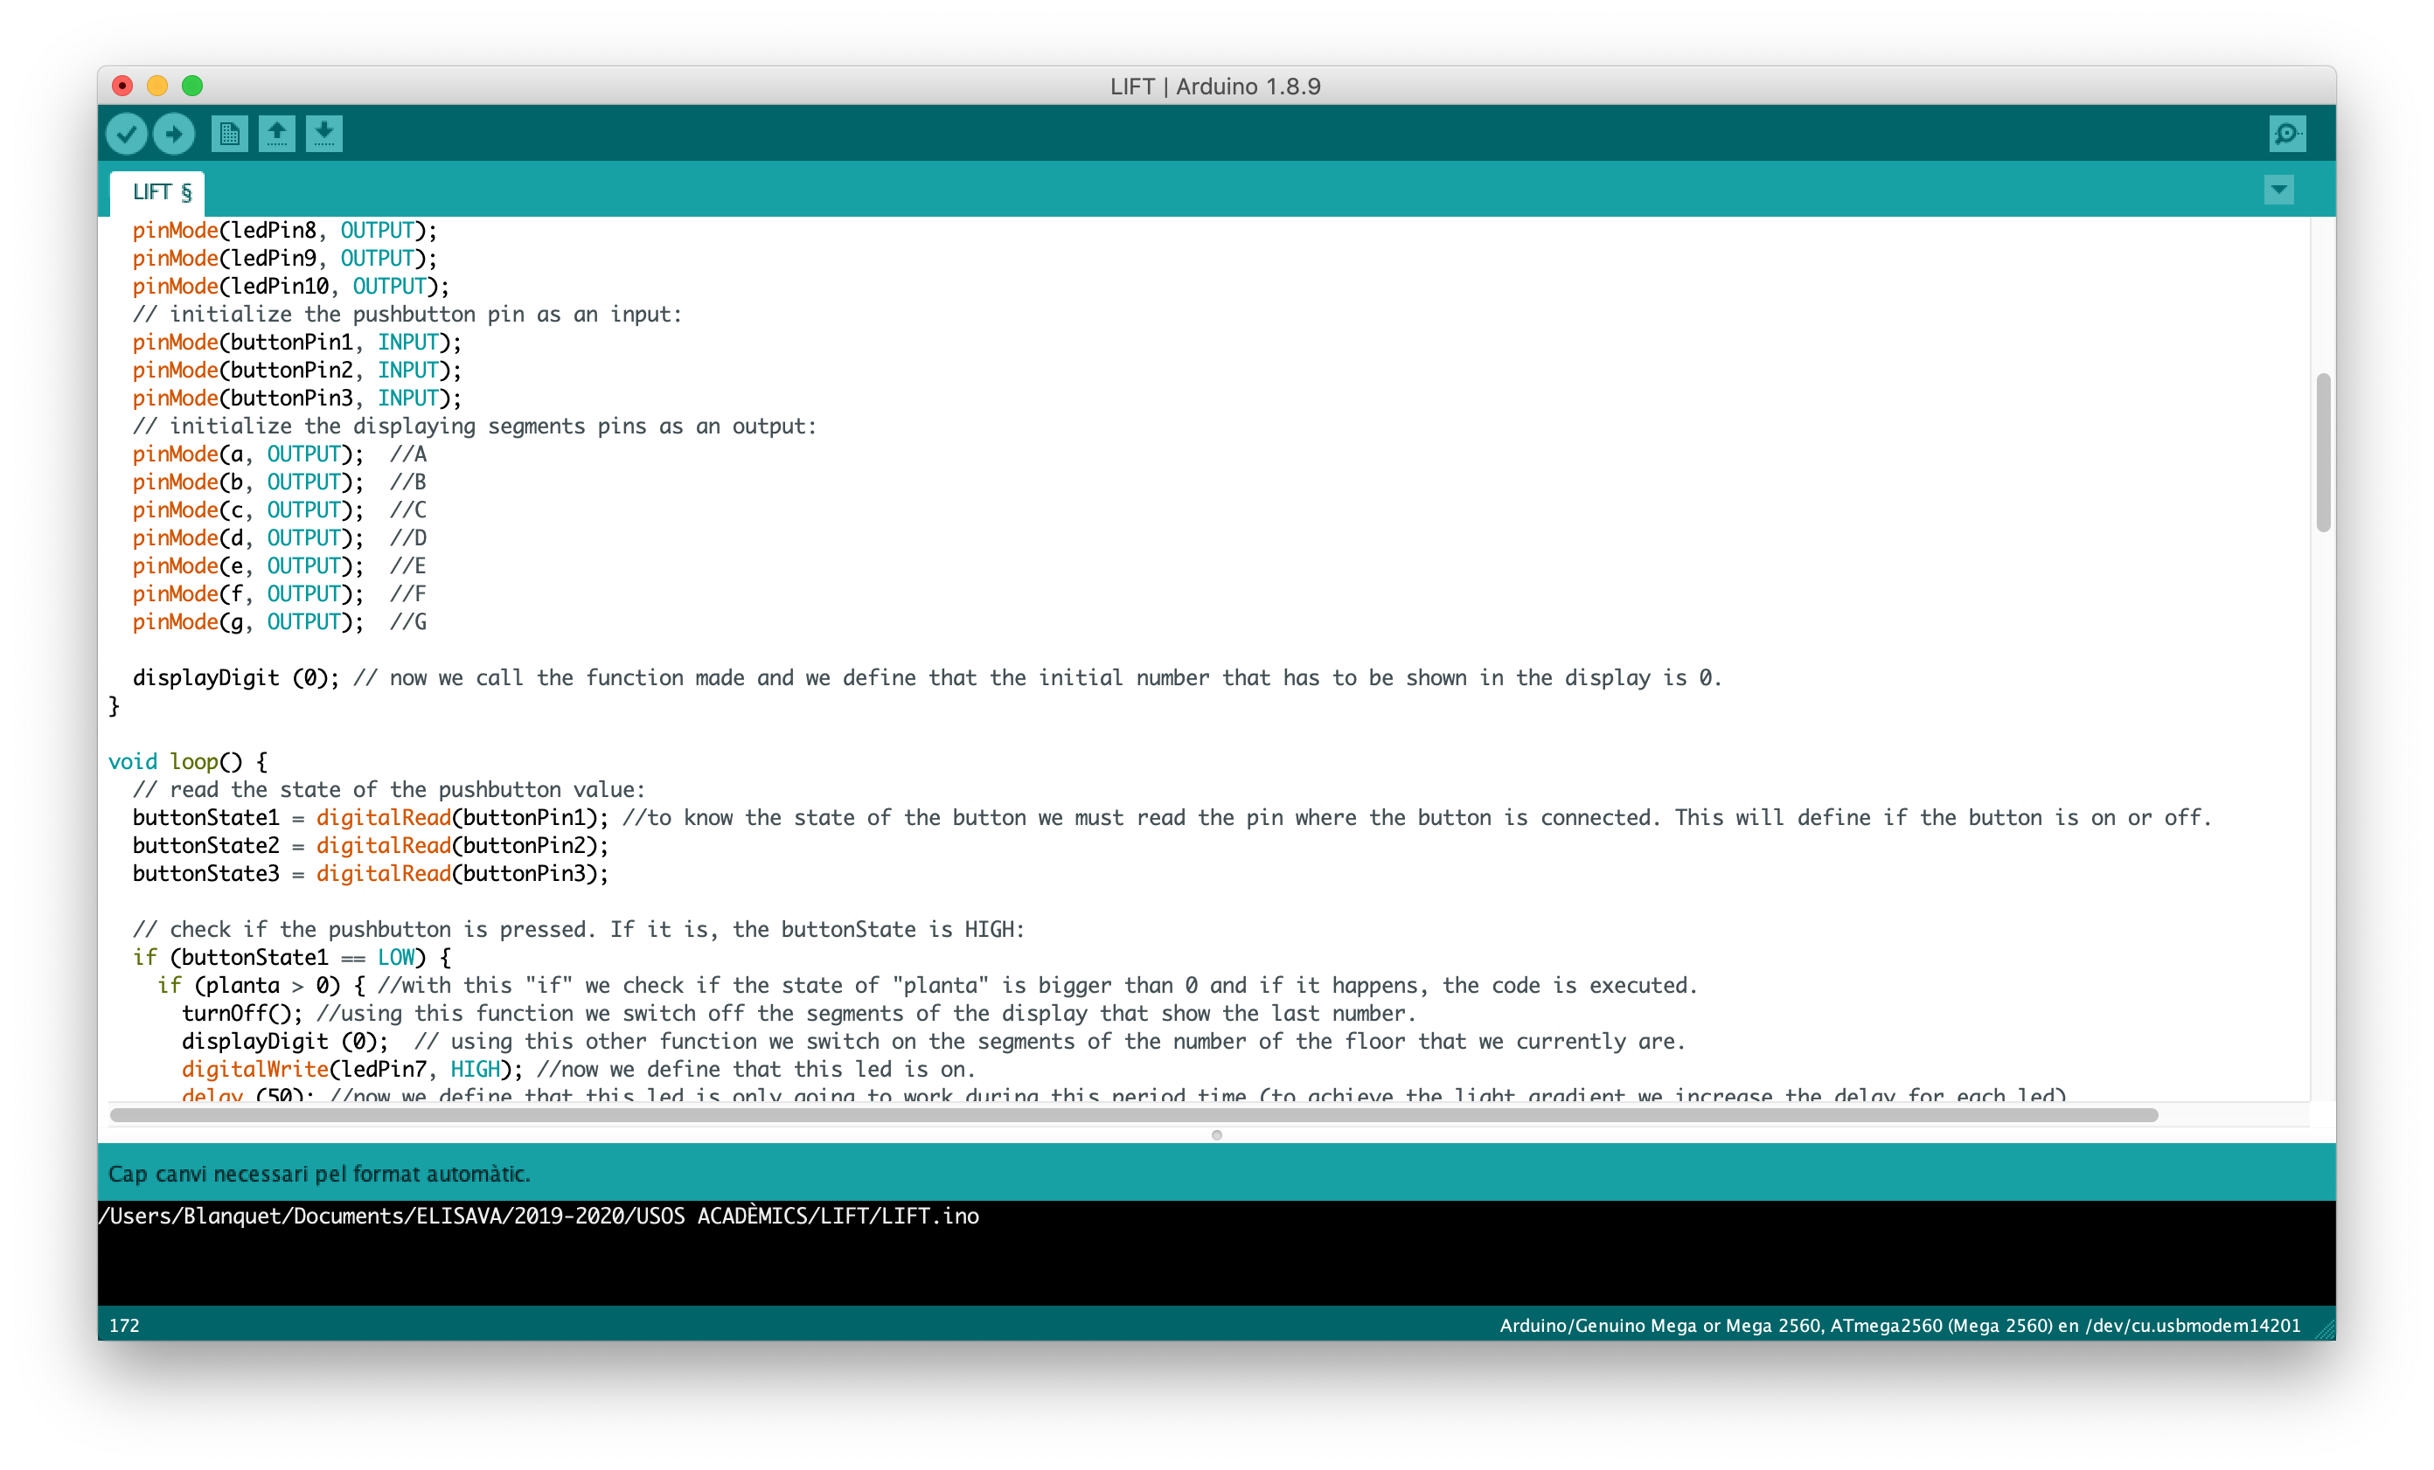Click the LIFT.ino file path in console
Screen dimensions: 2434x1470
539,1217
